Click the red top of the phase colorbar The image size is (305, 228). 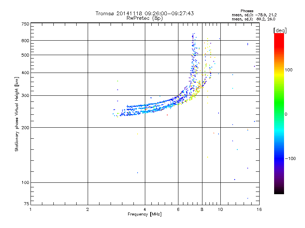[279, 36]
